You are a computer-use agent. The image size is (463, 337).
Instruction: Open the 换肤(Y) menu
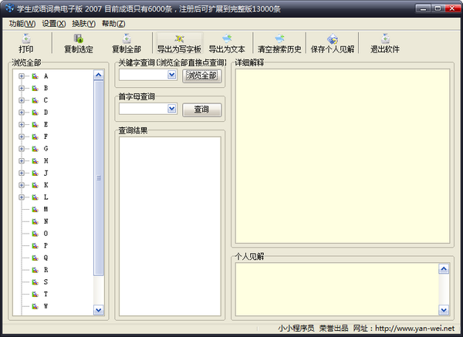point(83,23)
